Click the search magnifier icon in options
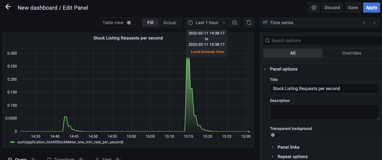 [268, 40]
